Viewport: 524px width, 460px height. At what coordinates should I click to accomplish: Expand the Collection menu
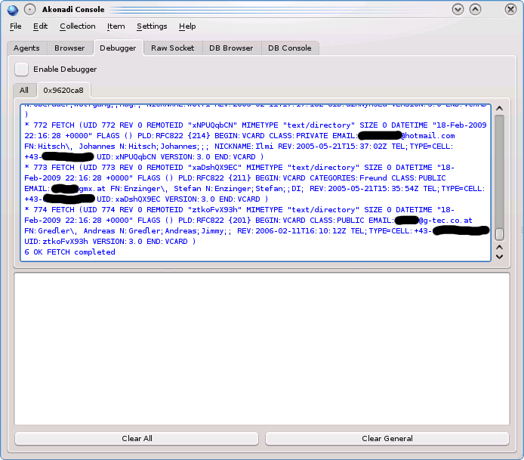coord(78,26)
